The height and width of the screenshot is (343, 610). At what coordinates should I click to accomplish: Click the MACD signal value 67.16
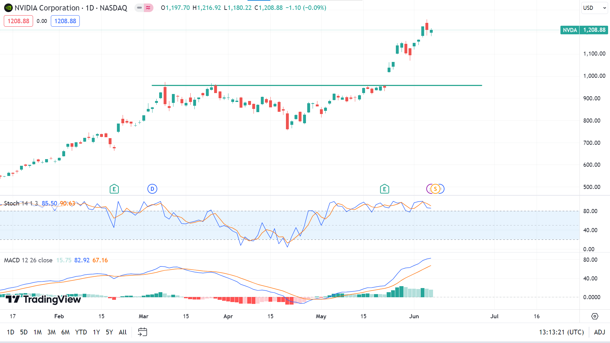click(100, 260)
